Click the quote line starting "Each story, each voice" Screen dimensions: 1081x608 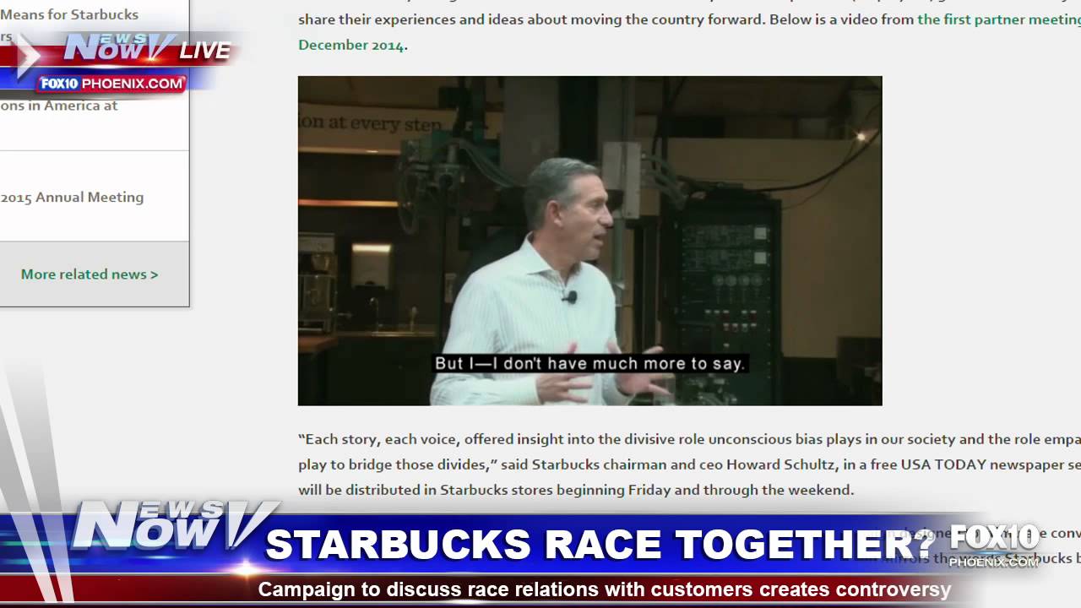(x=689, y=440)
